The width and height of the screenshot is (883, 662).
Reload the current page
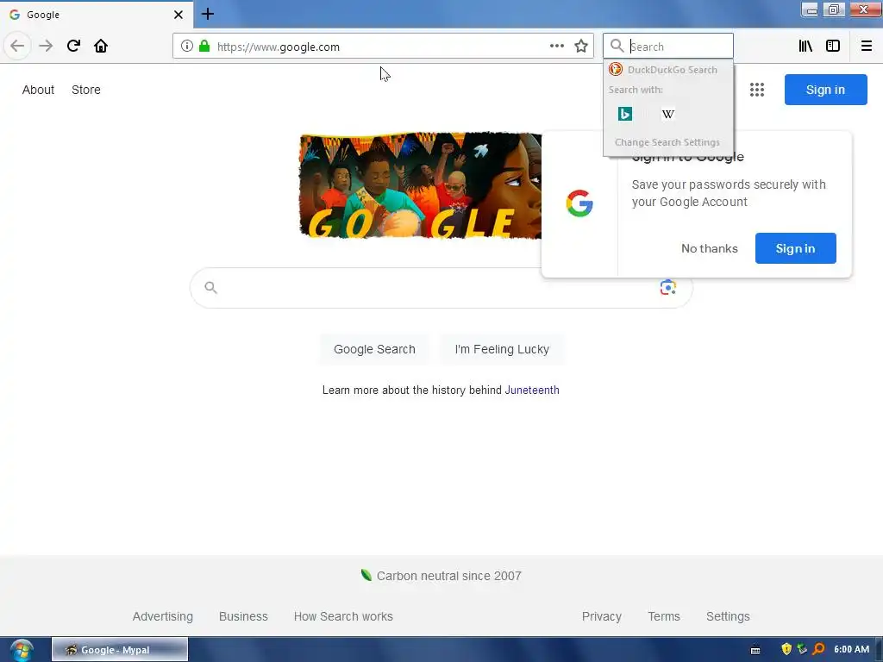[x=73, y=46]
